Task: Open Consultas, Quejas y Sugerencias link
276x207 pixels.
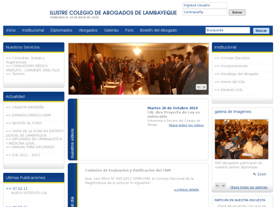Action: [25, 60]
